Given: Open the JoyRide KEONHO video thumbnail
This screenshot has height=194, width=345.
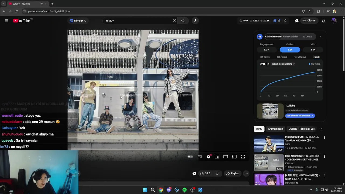Looking at the screenshot, I should tap(269, 144).
